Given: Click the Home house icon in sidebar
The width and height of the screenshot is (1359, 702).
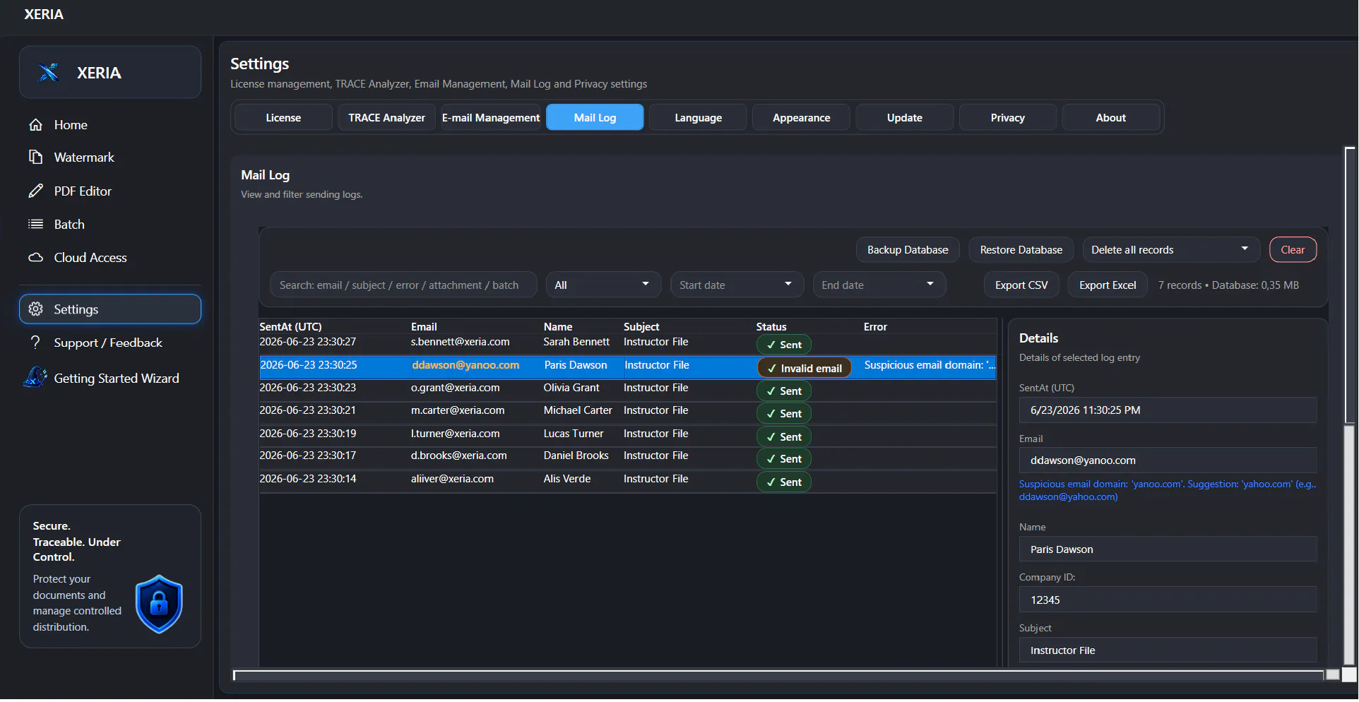Looking at the screenshot, I should coord(35,125).
